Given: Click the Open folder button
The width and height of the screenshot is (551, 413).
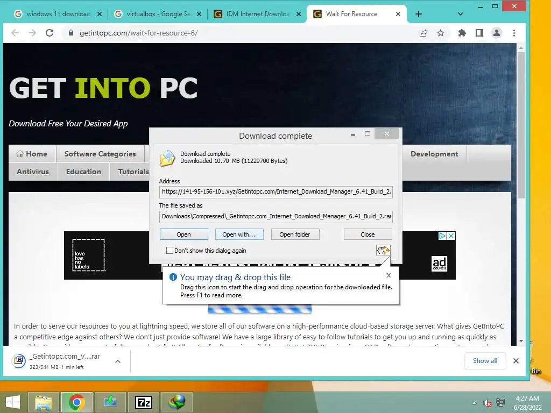Looking at the screenshot, I should [x=295, y=234].
